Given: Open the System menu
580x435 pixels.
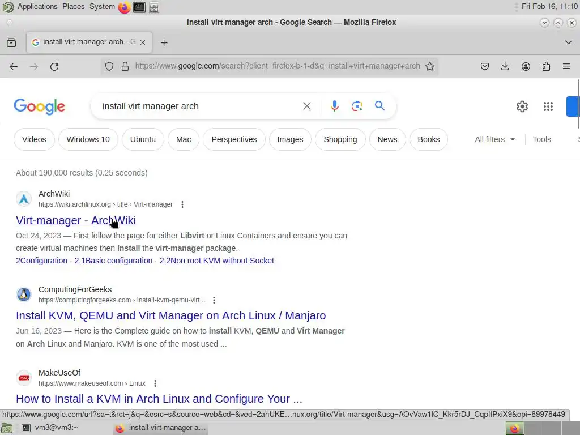Looking at the screenshot, I should (102, 7).
